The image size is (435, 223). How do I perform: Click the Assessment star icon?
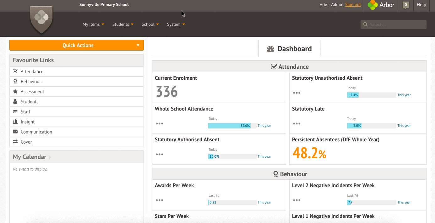(15, 91)
